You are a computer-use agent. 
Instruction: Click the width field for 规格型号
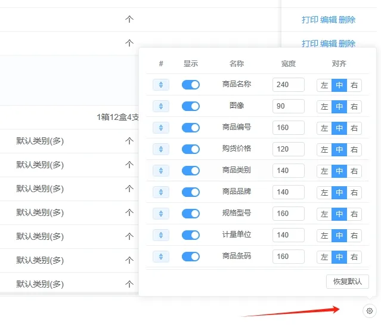289,214
